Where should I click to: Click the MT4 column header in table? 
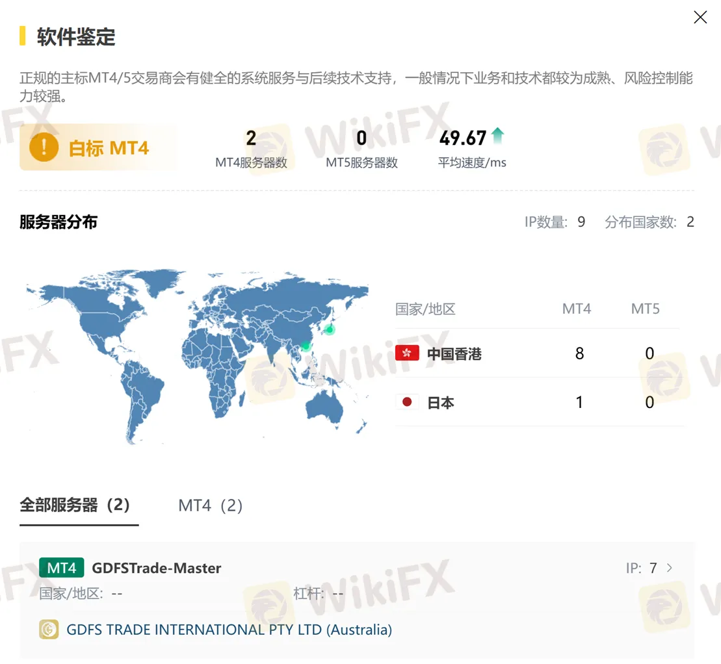pos(577,309)
